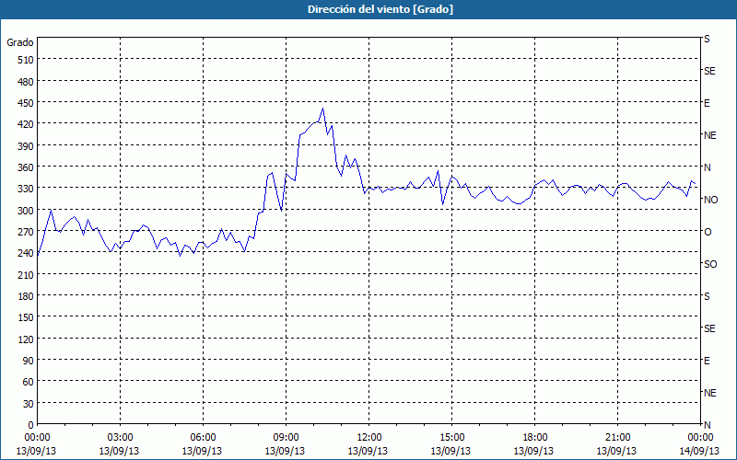
Task: Select the 12:00 time axis label
Action: click(x=369, y=438)
